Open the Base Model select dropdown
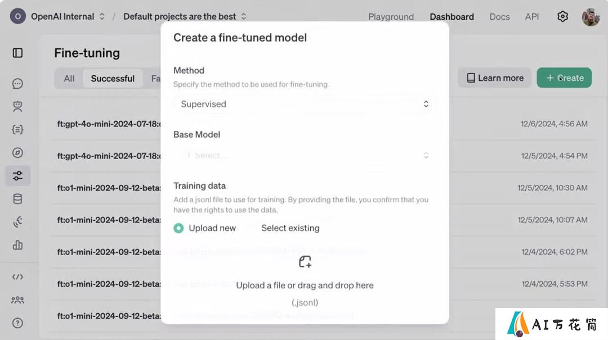The width and height of the screenshot is (608, 340). (305, 155)
